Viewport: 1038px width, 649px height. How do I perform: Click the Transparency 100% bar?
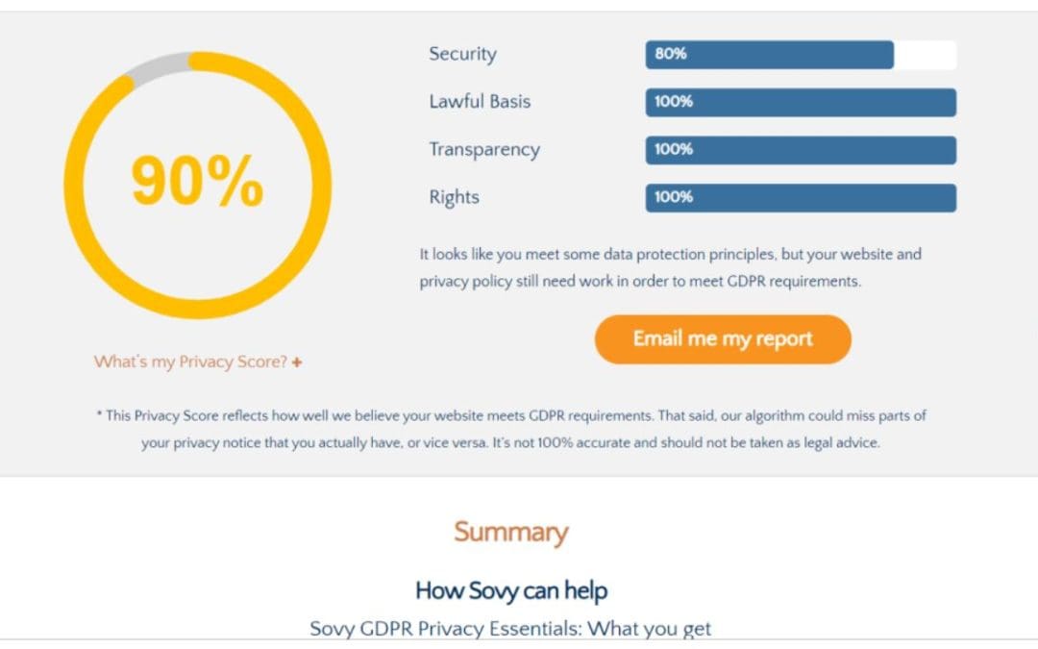(801, 150)
